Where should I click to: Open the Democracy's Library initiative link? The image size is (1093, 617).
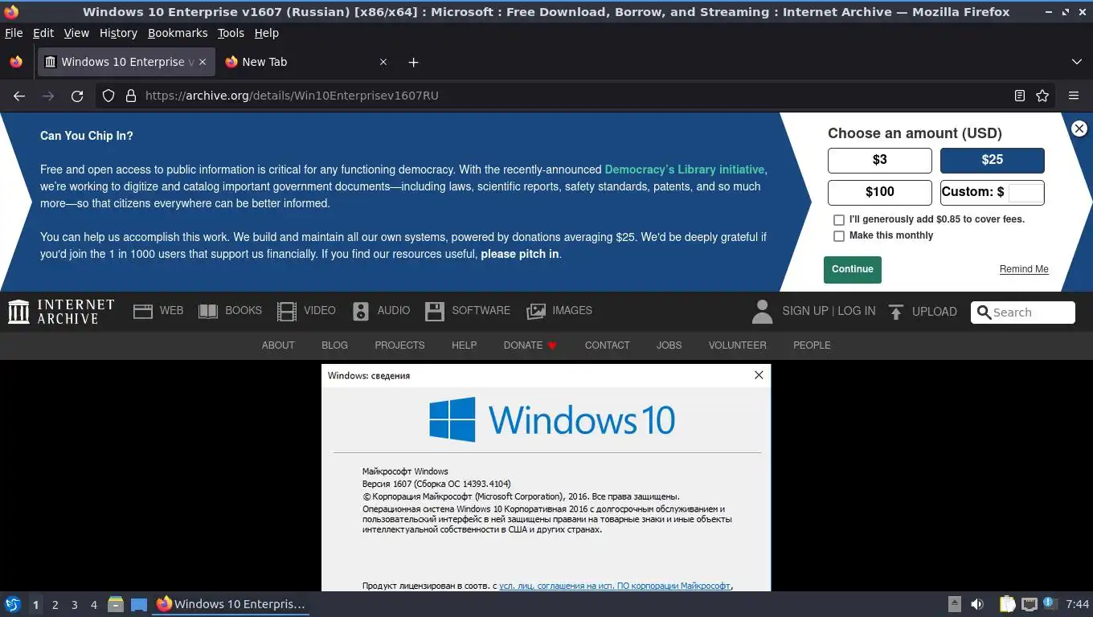[685, 170]
